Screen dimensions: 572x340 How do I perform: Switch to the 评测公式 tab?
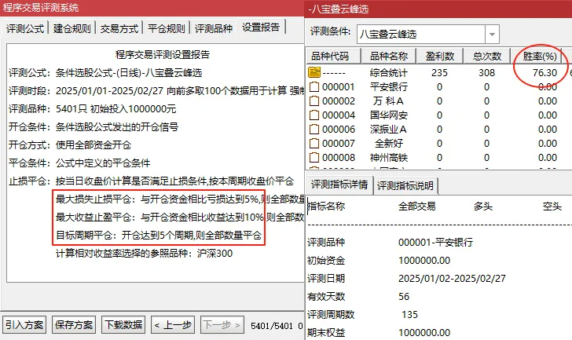25,29
